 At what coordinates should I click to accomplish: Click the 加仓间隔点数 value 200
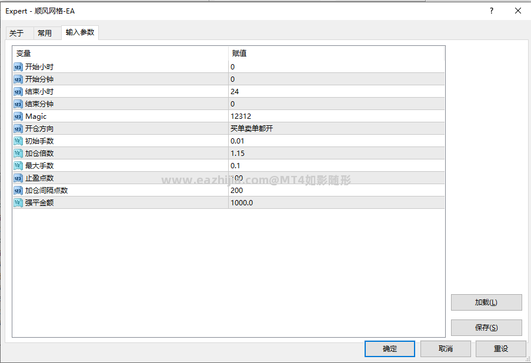237,191
